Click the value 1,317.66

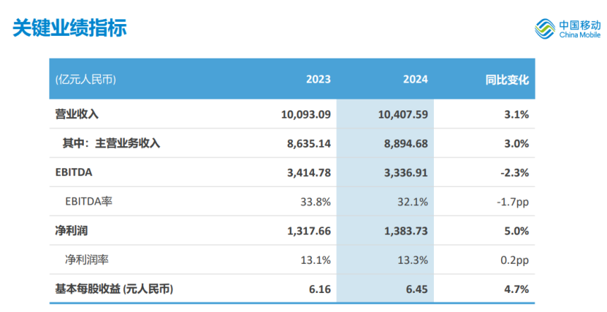click(309, 231)
